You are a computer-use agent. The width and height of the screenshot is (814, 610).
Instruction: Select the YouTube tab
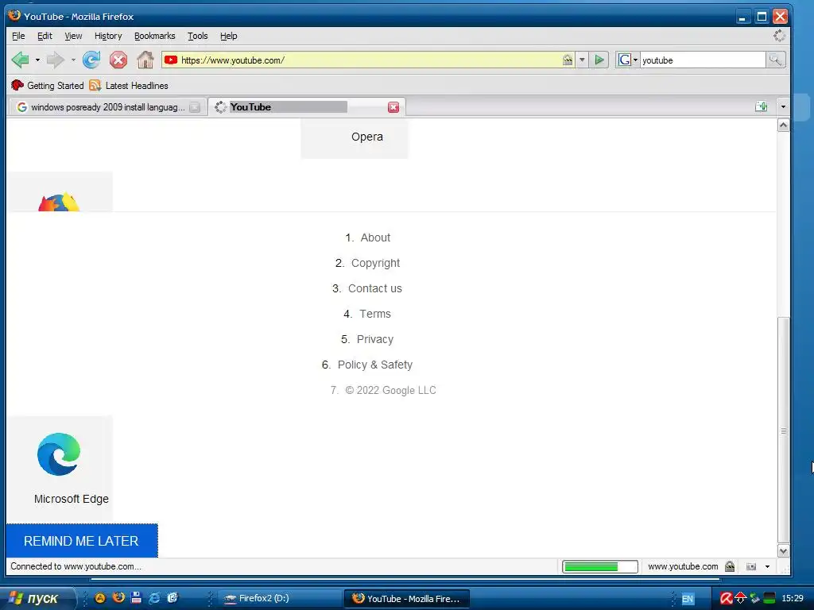pyautogui.click(x=307, y=107)
